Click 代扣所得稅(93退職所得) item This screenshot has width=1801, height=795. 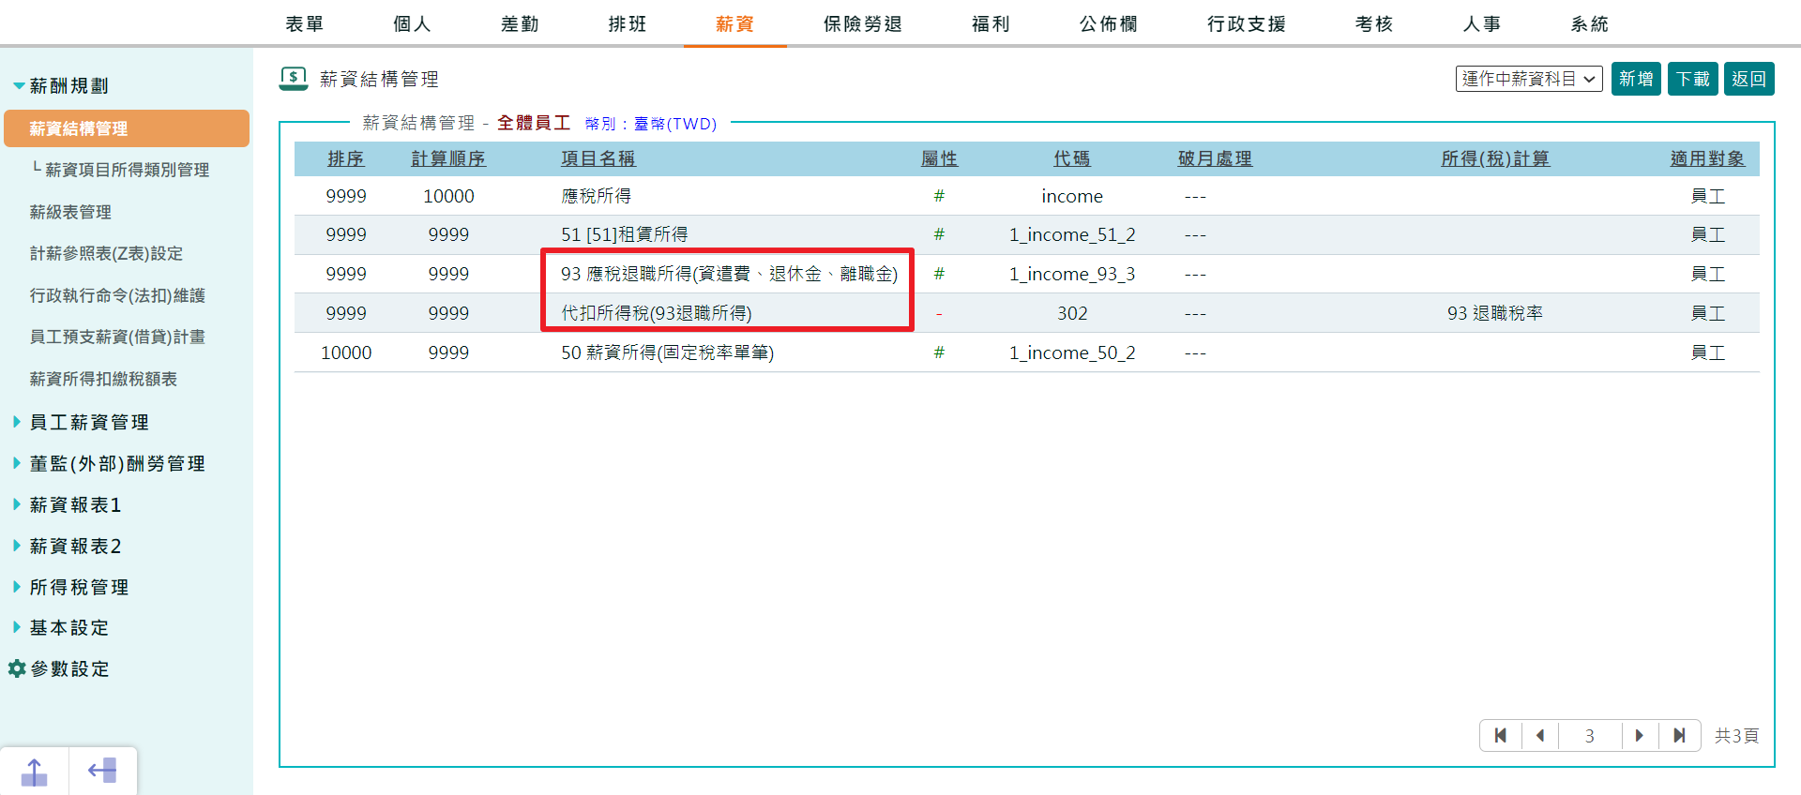[657, 313]
